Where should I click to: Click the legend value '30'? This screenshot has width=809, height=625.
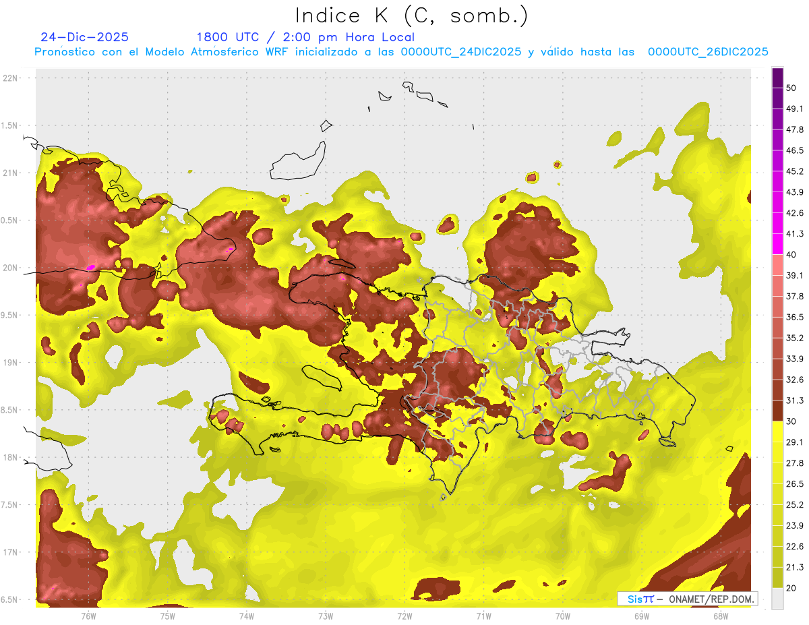[x=791, y=421]
